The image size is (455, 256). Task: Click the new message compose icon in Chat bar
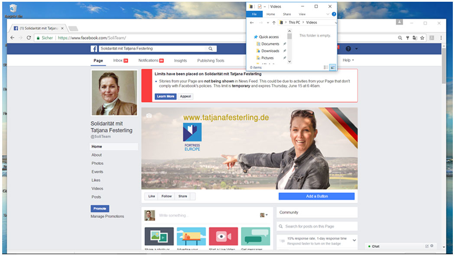coord(427,246)
